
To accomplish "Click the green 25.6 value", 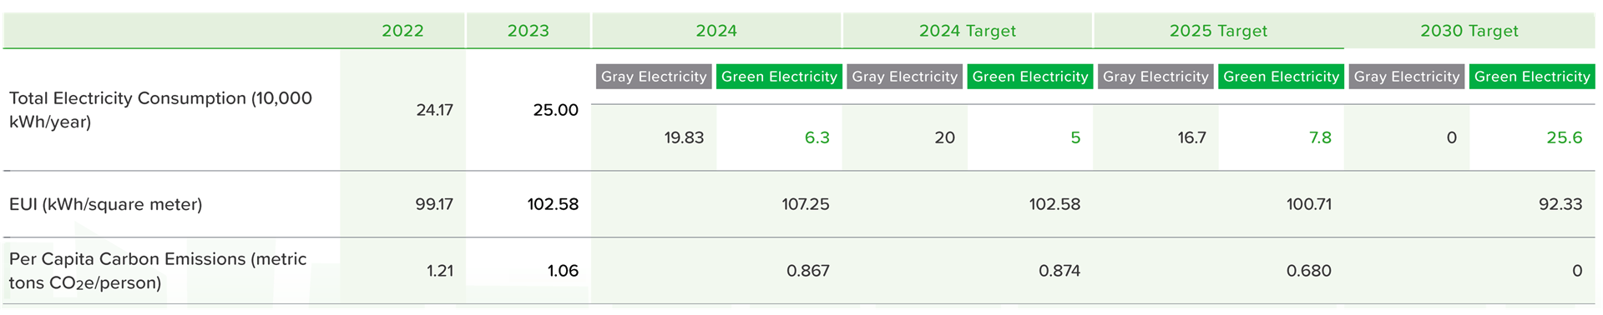I will pos(1565,137).
